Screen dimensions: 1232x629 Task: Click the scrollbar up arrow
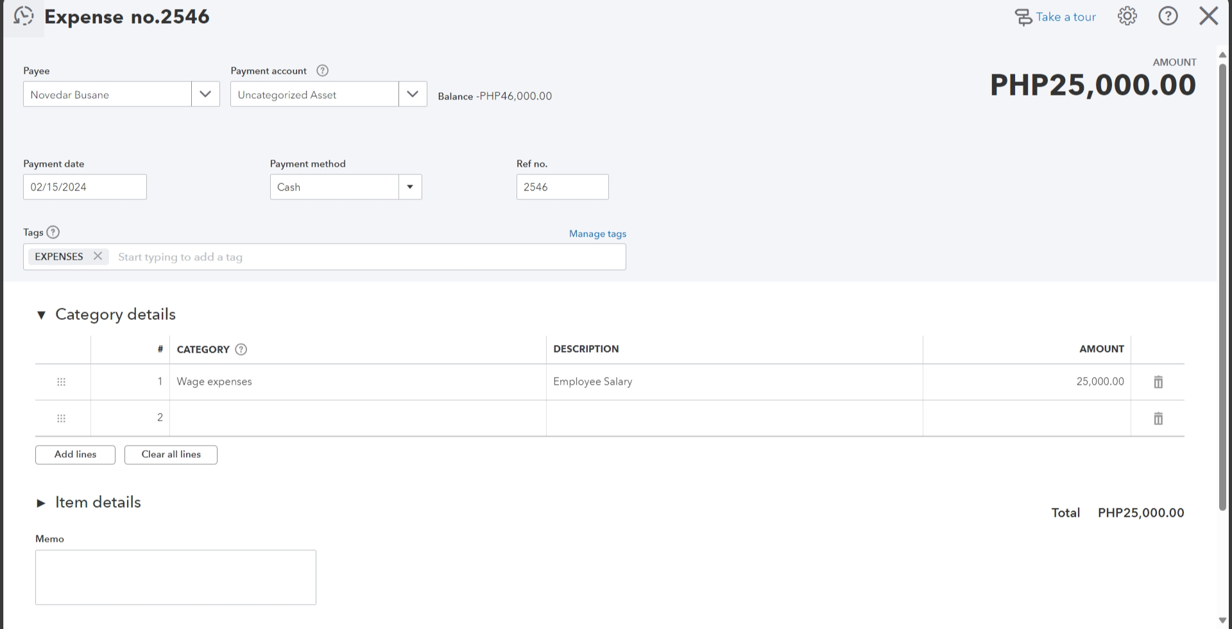(x=1222, y=55)
